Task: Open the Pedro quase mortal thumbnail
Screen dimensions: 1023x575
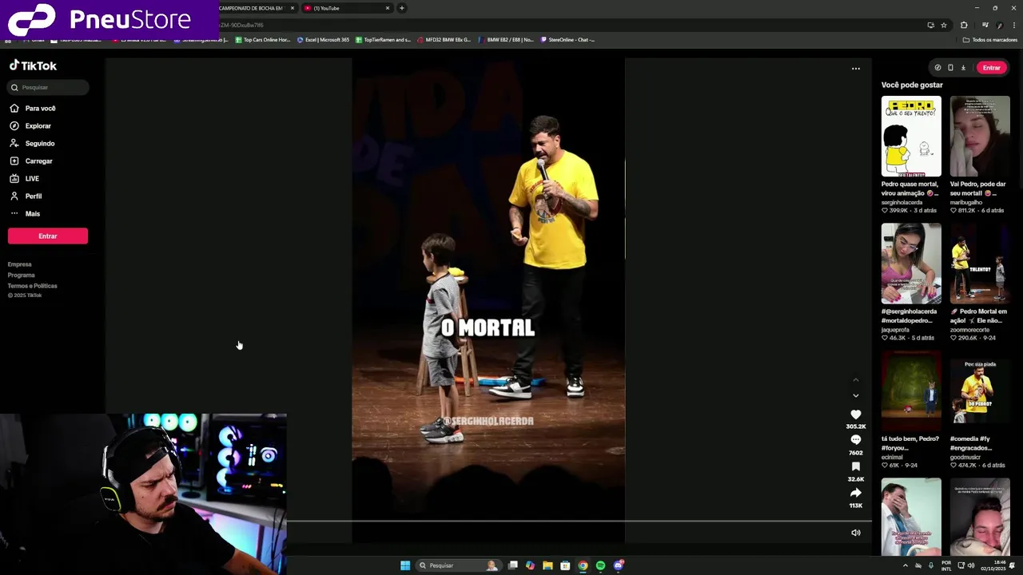Action: (x=911, y=137)
